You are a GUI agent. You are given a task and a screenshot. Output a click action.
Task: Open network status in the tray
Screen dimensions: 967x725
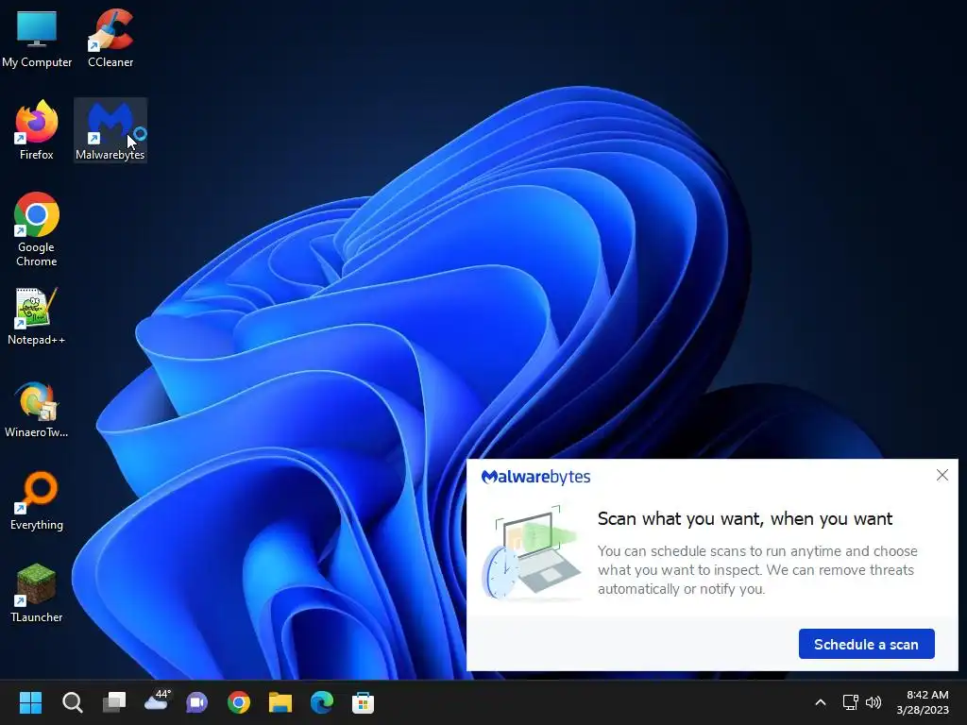coord(851,702)
